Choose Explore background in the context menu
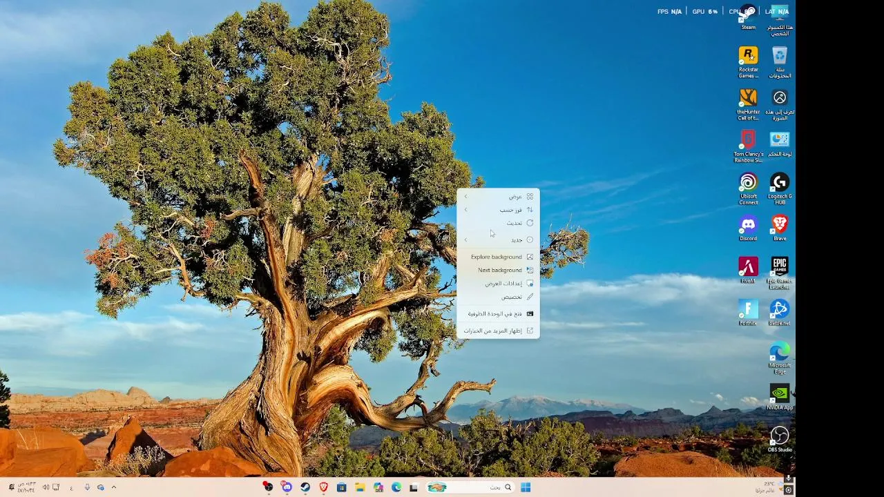This screenshot has width=884, height=497. click(x=498, y=257)
